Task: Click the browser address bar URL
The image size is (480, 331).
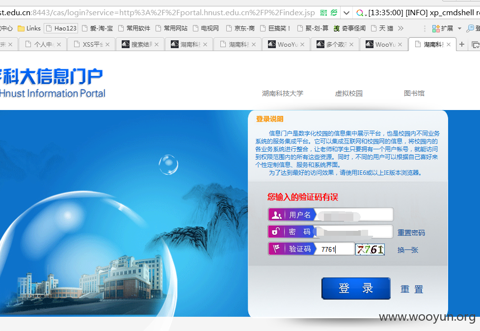Action: (158, 13)
